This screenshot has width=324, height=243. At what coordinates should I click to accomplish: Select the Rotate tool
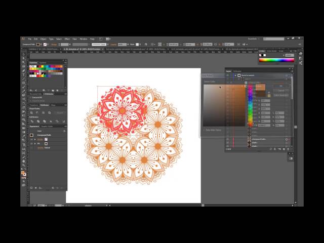(x=24, y=103)
